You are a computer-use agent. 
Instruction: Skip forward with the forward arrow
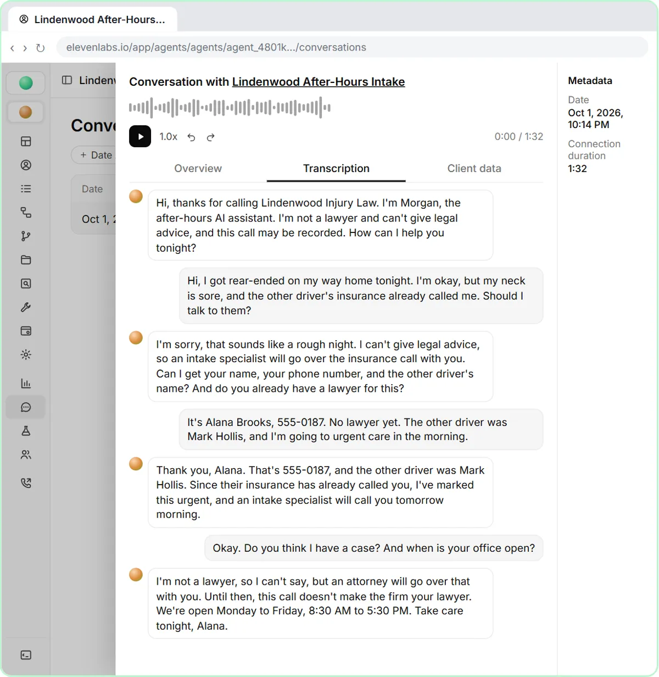[210, 137]
